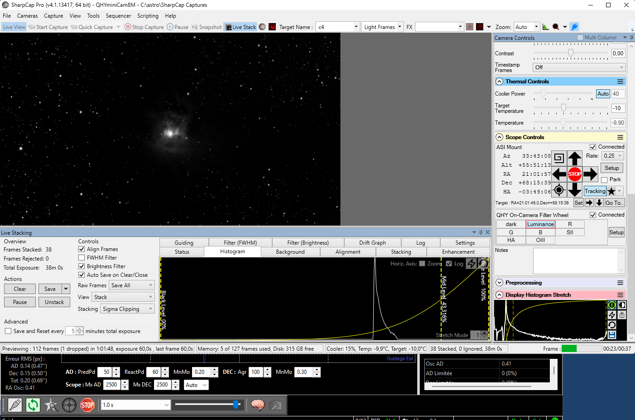Click the FX input combo field
The height and width of the screenshot is (420, 635).
[x=439, y=27]
